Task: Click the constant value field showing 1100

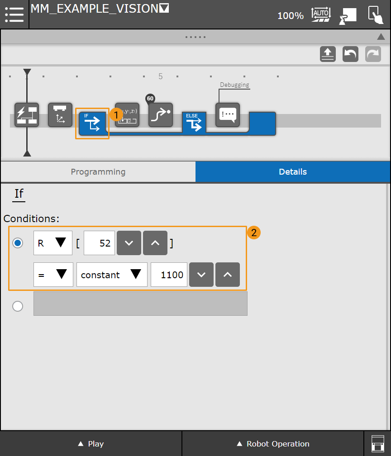Action: click(169, 275)
